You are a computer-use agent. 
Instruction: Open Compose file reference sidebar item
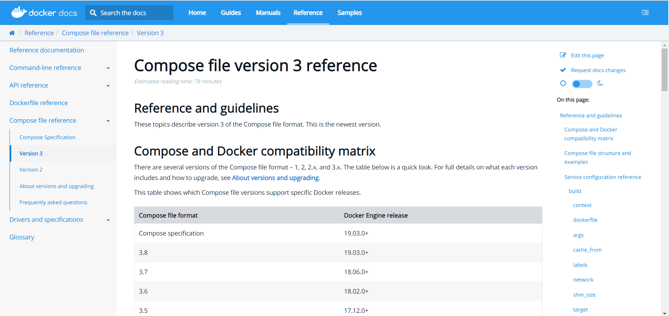pos(43,120)
